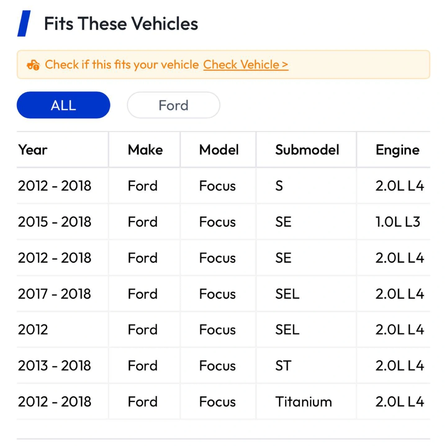Select the ALL filter pill
The height and width of the screenshot is (446, 447).
(x=63, y=105)
